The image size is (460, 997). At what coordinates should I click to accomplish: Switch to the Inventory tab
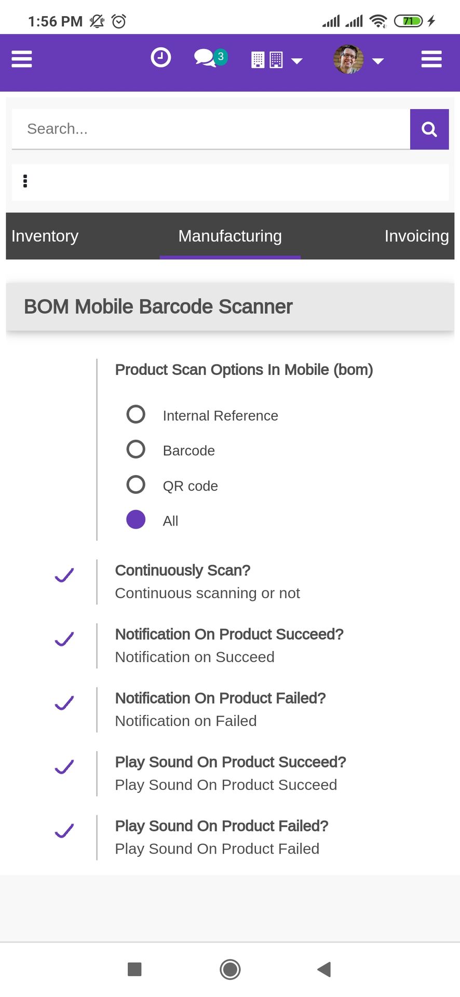[x=45, y=236]
